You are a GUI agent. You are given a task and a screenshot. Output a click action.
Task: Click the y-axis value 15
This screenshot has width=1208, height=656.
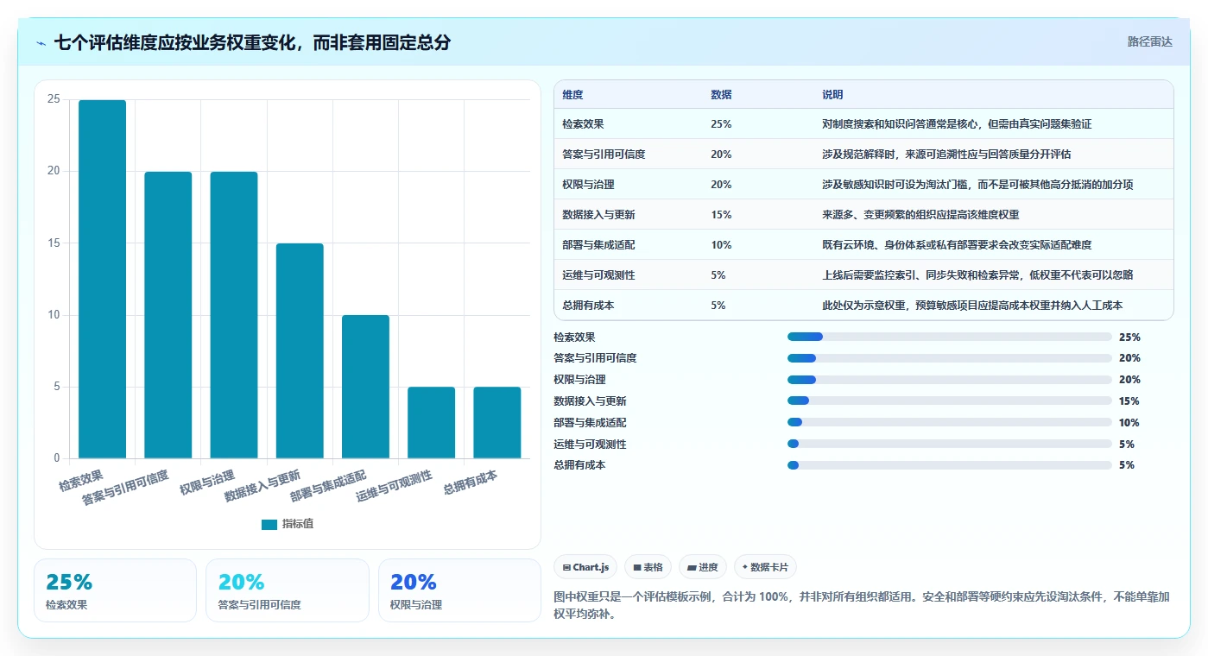(54, 243)
